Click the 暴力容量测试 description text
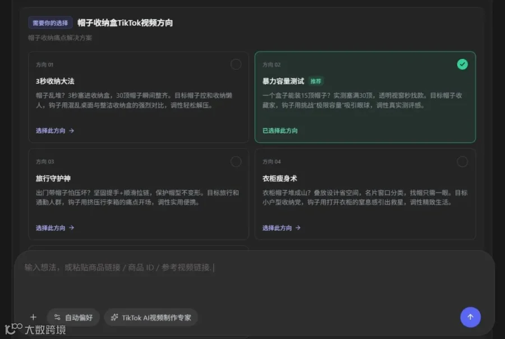505x339 pixels. point(362,100)
